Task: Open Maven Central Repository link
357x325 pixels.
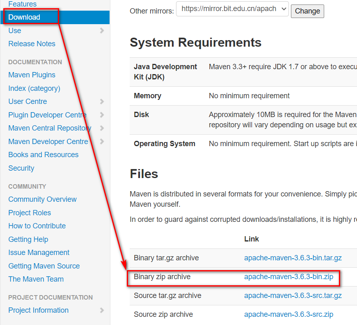Action: (x=50, y=128)
